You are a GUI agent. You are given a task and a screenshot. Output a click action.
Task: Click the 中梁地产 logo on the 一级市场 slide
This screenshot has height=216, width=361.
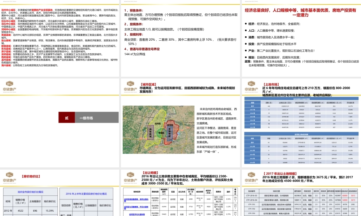click(x=9, y=86)
